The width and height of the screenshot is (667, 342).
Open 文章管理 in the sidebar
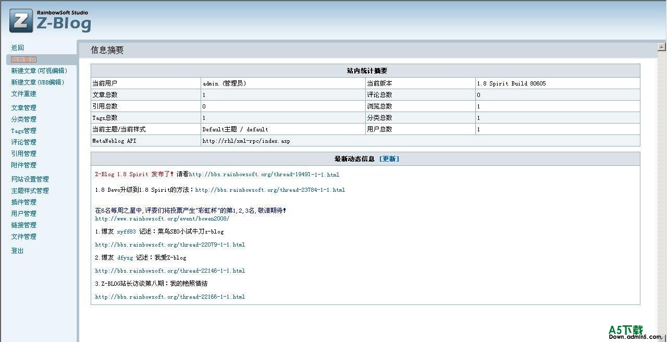[x=24, y=108]
